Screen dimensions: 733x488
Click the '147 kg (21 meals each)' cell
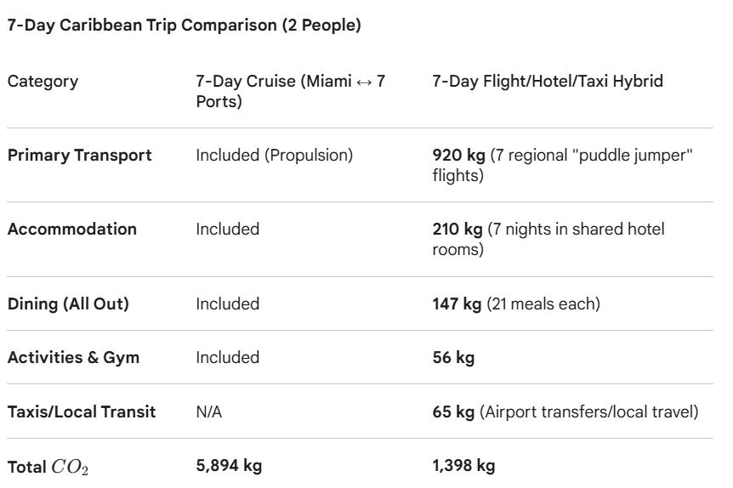pyautogui.click(x=516, y=304)
